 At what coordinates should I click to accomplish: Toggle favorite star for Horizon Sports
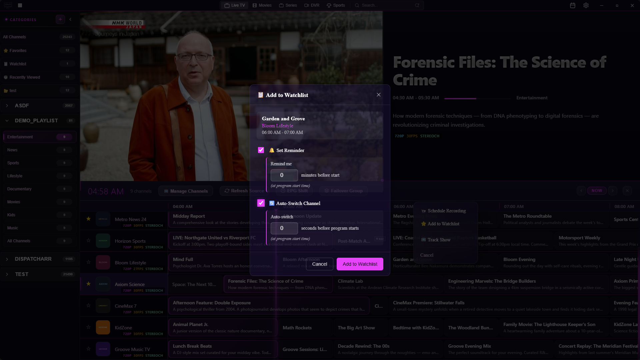click(88, 240)
